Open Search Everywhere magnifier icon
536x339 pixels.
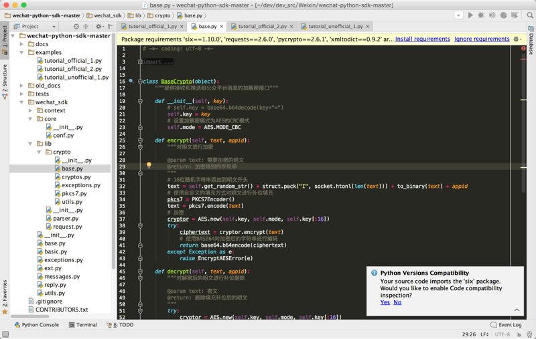pos(529,15)
